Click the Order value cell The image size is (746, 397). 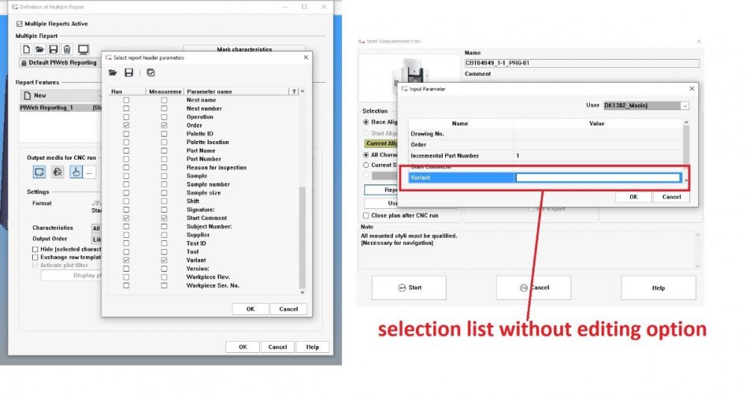coord(598,145)
